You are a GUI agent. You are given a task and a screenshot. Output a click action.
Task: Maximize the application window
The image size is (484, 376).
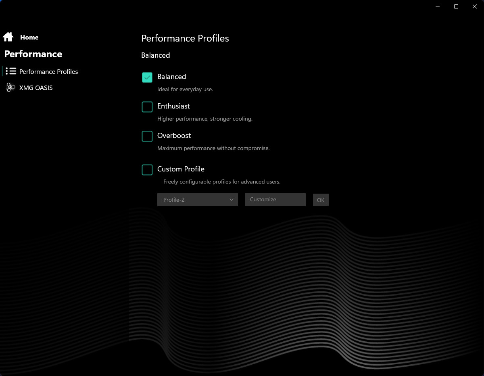point(456,6)
